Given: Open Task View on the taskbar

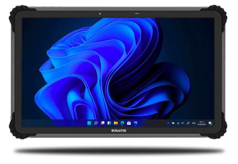Looking at the screenshot, I should pyautogui.click(x=103, y=123).
